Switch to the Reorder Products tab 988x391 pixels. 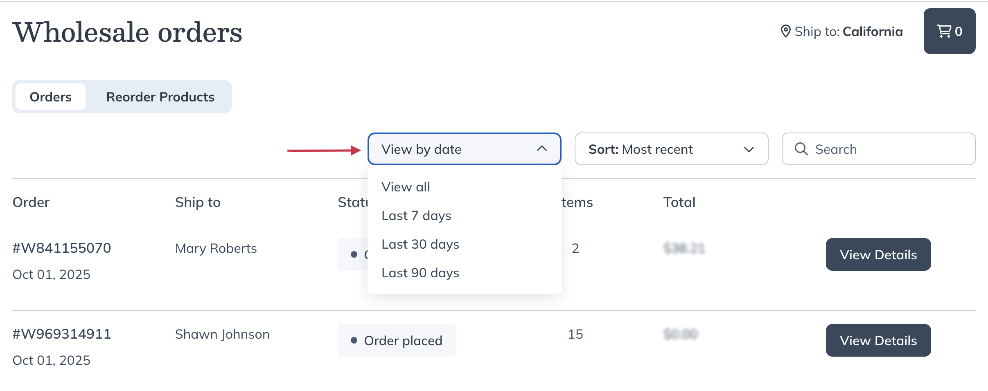pyautogui.click(x=160, y=97)
